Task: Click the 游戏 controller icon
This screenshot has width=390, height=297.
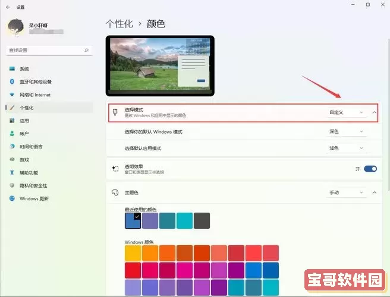Action: click(x=12, y=159)
